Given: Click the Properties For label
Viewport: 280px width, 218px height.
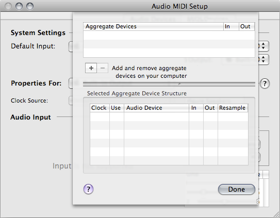Looking at the screenshot, I should click(x=36, y=83).
